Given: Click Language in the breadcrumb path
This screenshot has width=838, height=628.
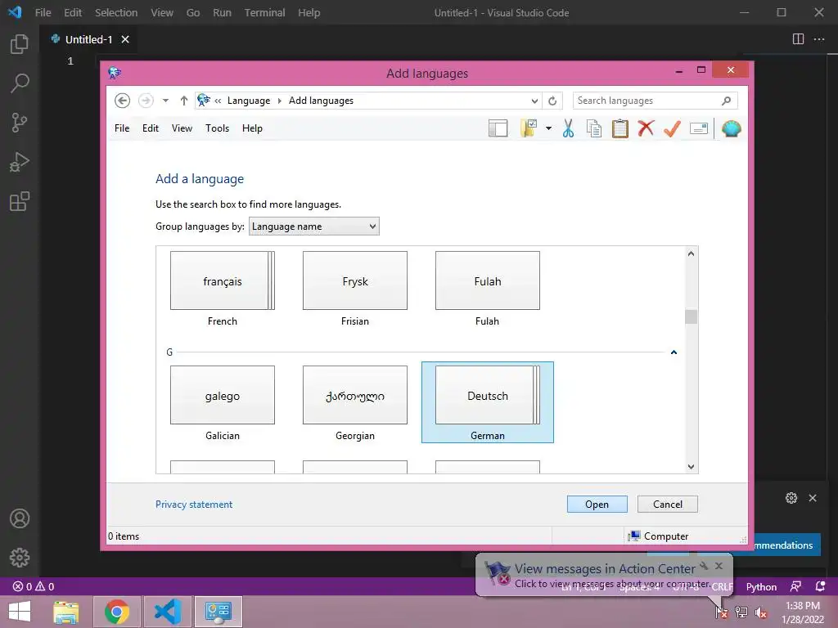Looking at the screenshot, I should coord(249,101).
